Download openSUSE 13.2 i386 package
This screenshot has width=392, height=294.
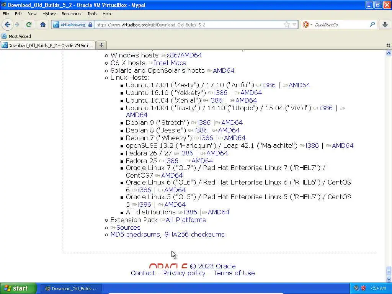coord(312,145)
